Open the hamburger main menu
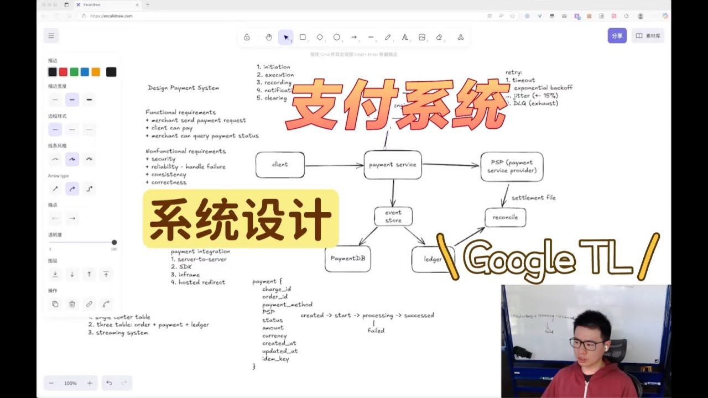Image resolution: width=708 pixels, height=398 pixels. (51, 36)
